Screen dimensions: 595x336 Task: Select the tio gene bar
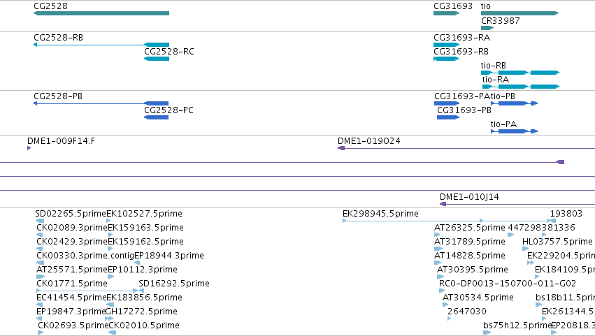[520, 13]
